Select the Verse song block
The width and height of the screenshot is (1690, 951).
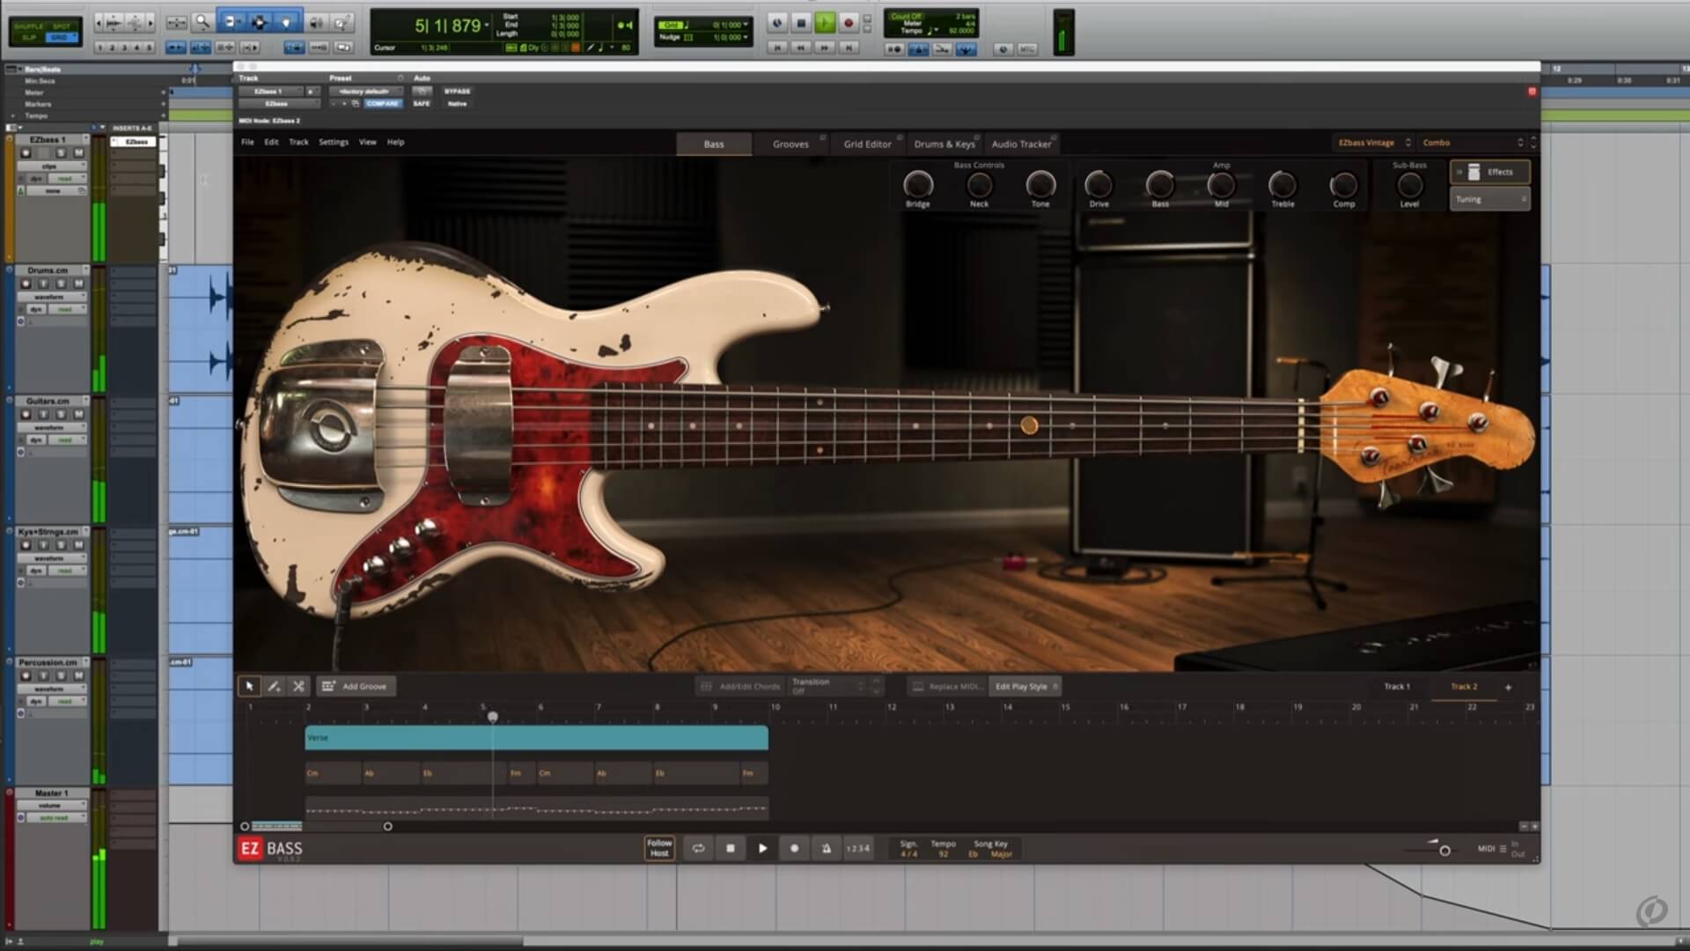point(536,738)
